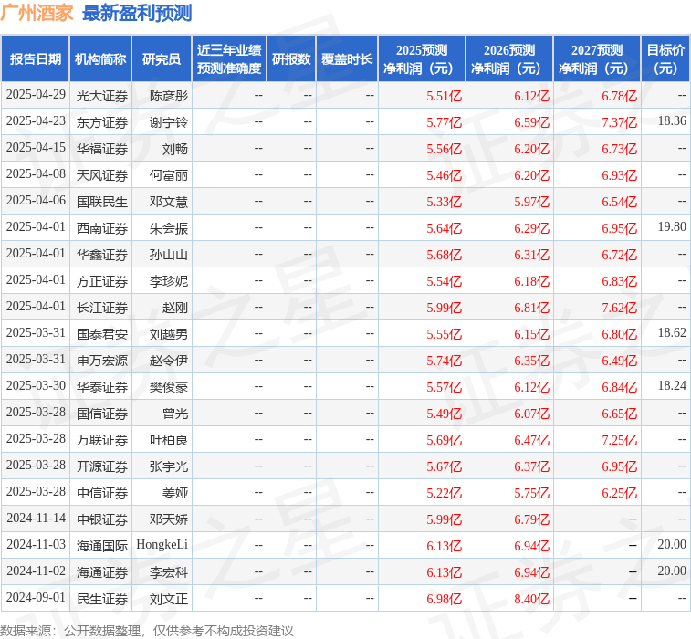
Task: Click target price 18.62
Action: (672, 332)
